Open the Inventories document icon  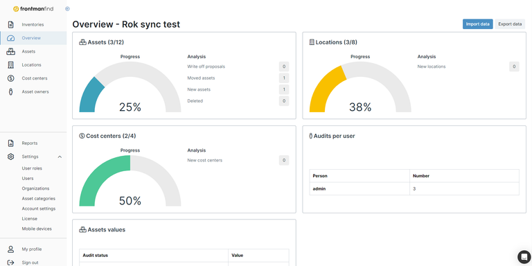pos(11,24)
